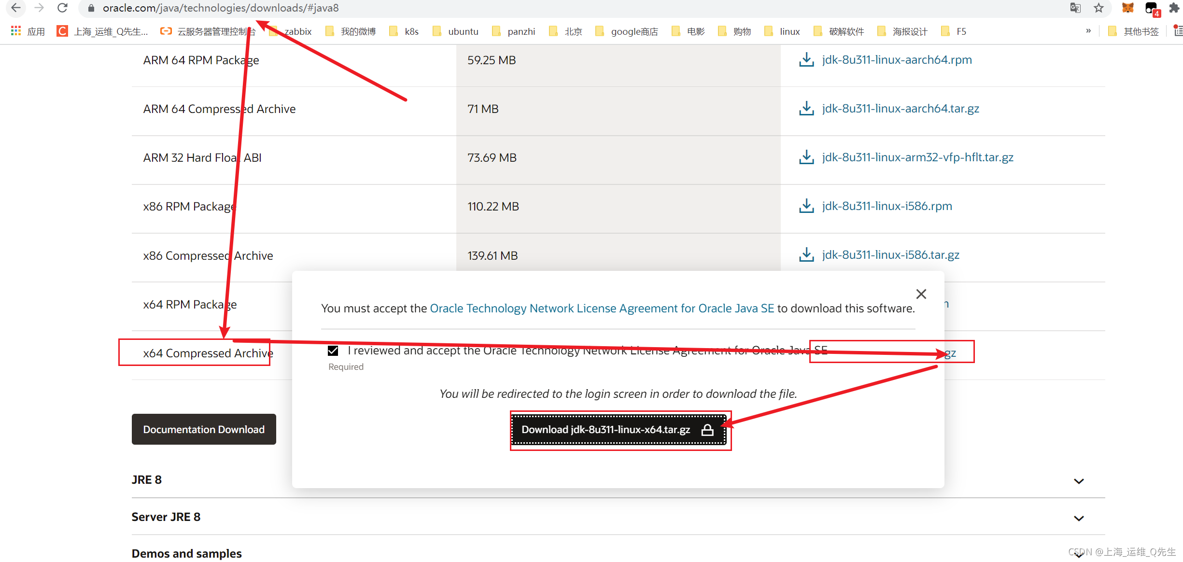This screenshot has width=1183, height=562.
Task: Open the 其他书签 folder
Action: tap(1133, 31)
